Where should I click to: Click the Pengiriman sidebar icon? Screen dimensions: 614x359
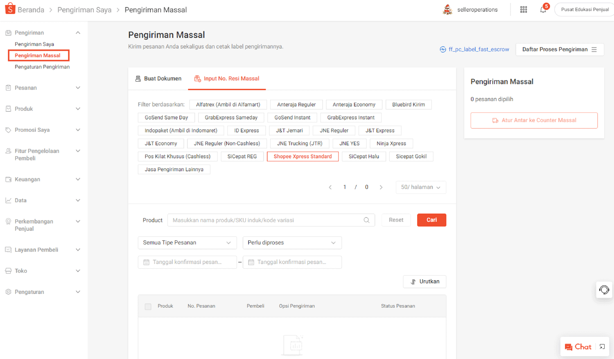8,33
